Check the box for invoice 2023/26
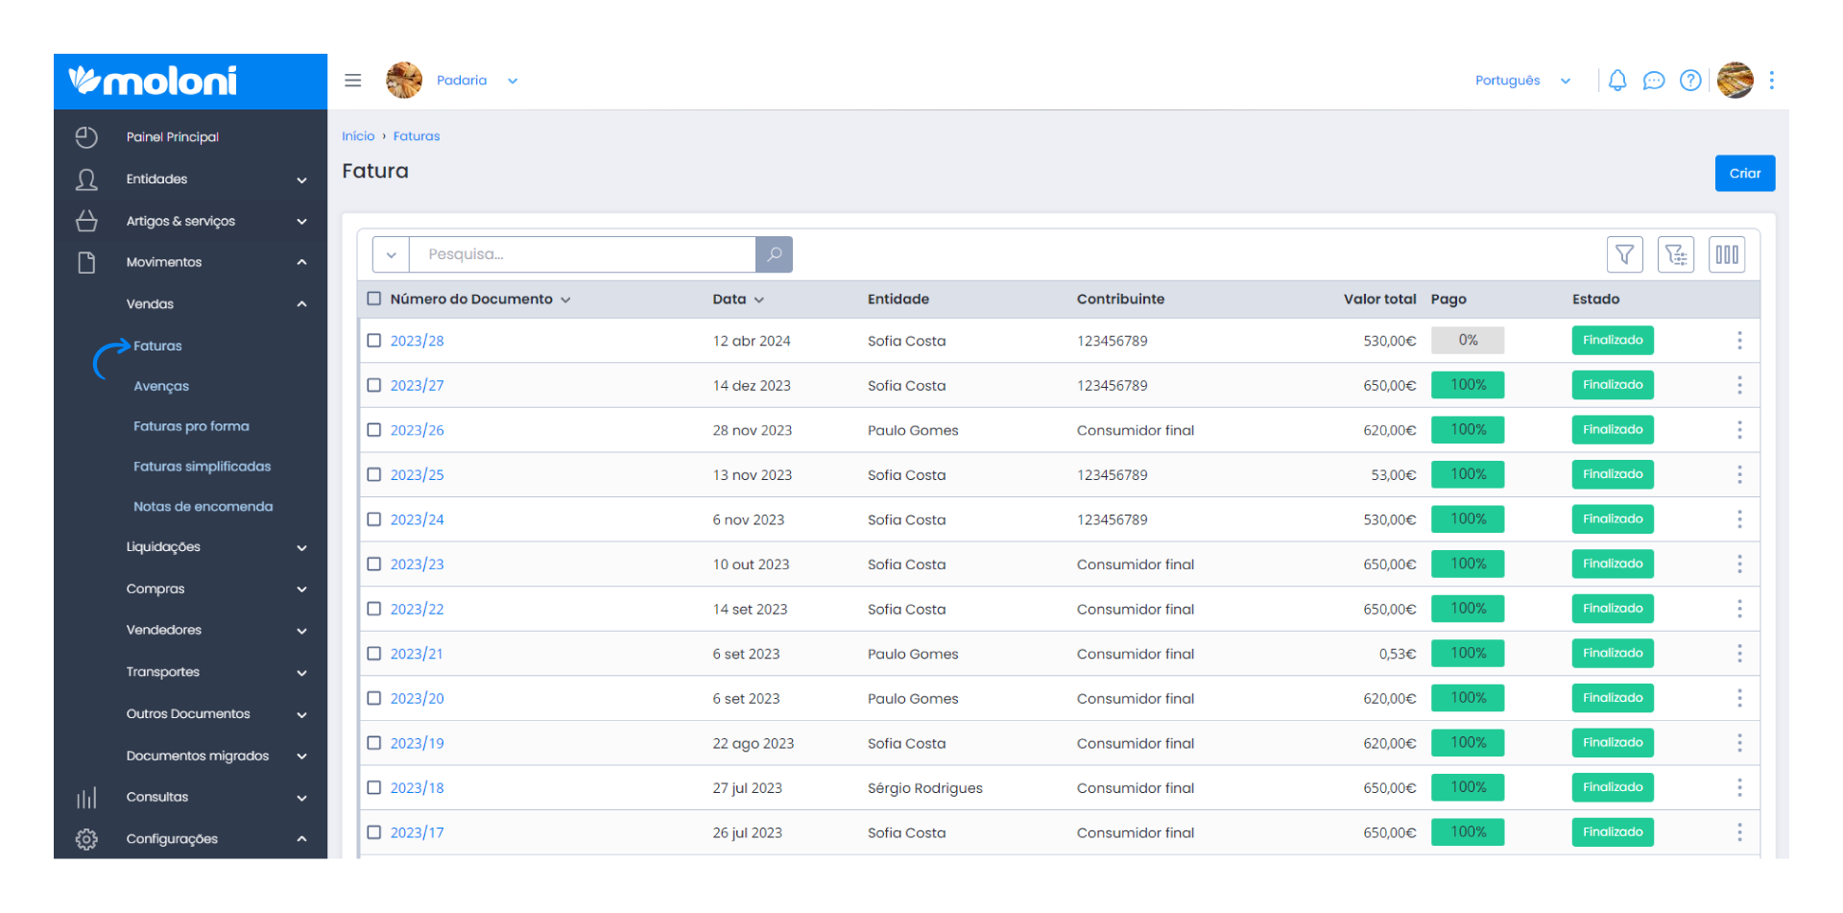The image size is (1843, 913). click(374, 430)
